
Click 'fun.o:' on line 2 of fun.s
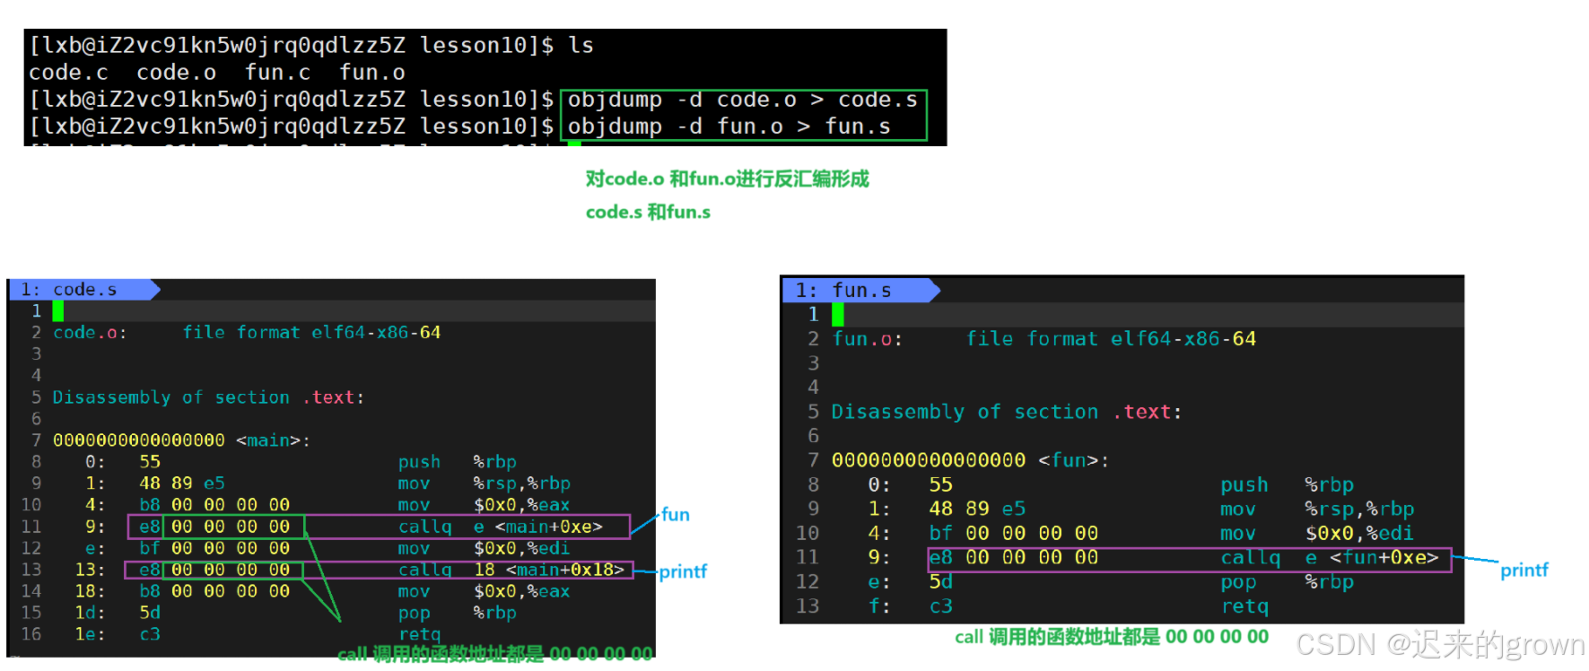coord(867,339)
